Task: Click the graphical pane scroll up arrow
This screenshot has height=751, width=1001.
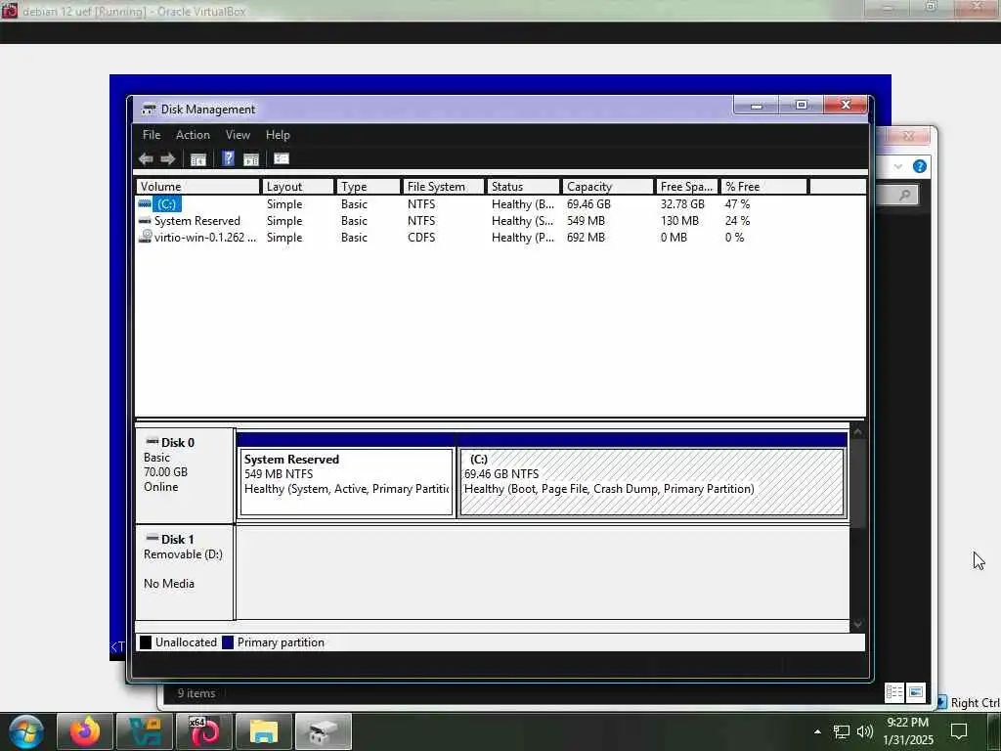Action: click(857, 433)
